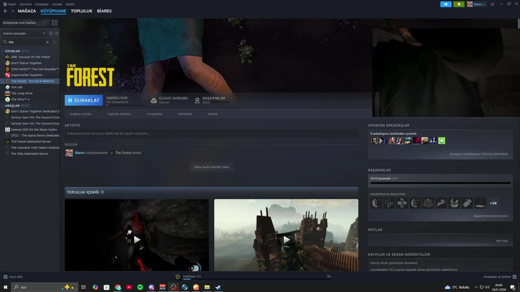520x292 pixels.
Task: Select The Forest Dedicated Server tool
Action: 31,142
